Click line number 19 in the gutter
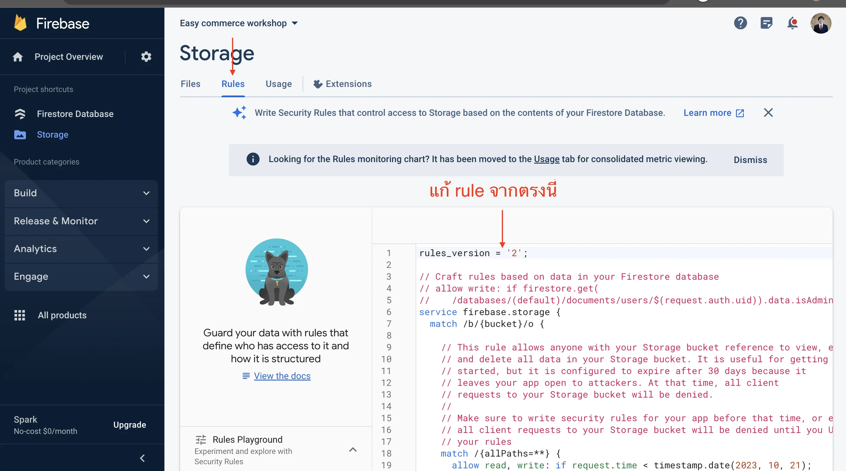Screen dimensions: 846x471 pyautogui.click(x=386, y=465)
